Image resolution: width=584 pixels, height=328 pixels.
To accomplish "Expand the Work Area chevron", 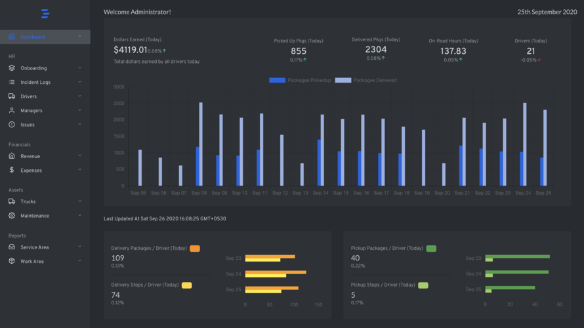I will 79,261.
